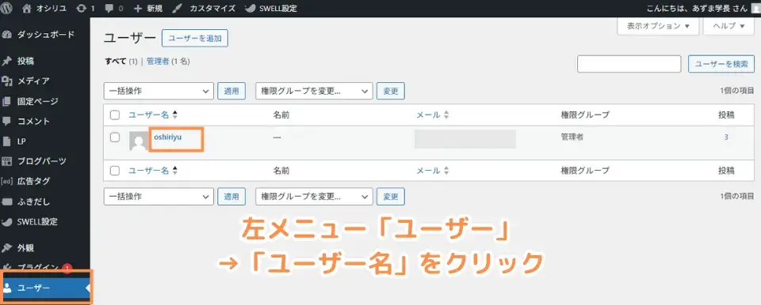This screenshot has height=305, width=761.
Task: Open the WordPress logo menu
Action: [7, 8]
